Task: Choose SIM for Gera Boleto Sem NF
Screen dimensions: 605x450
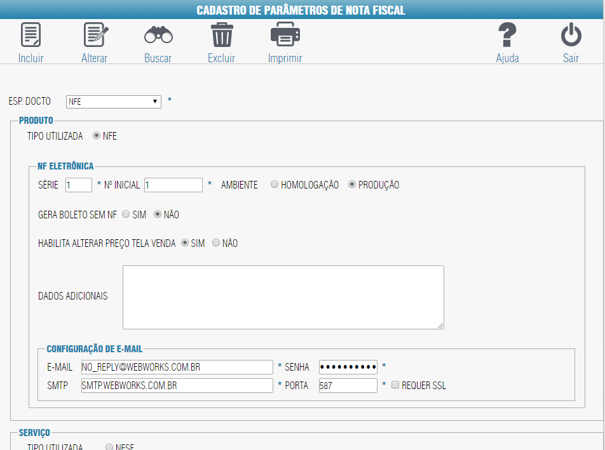Action: [x=126, y=214]
